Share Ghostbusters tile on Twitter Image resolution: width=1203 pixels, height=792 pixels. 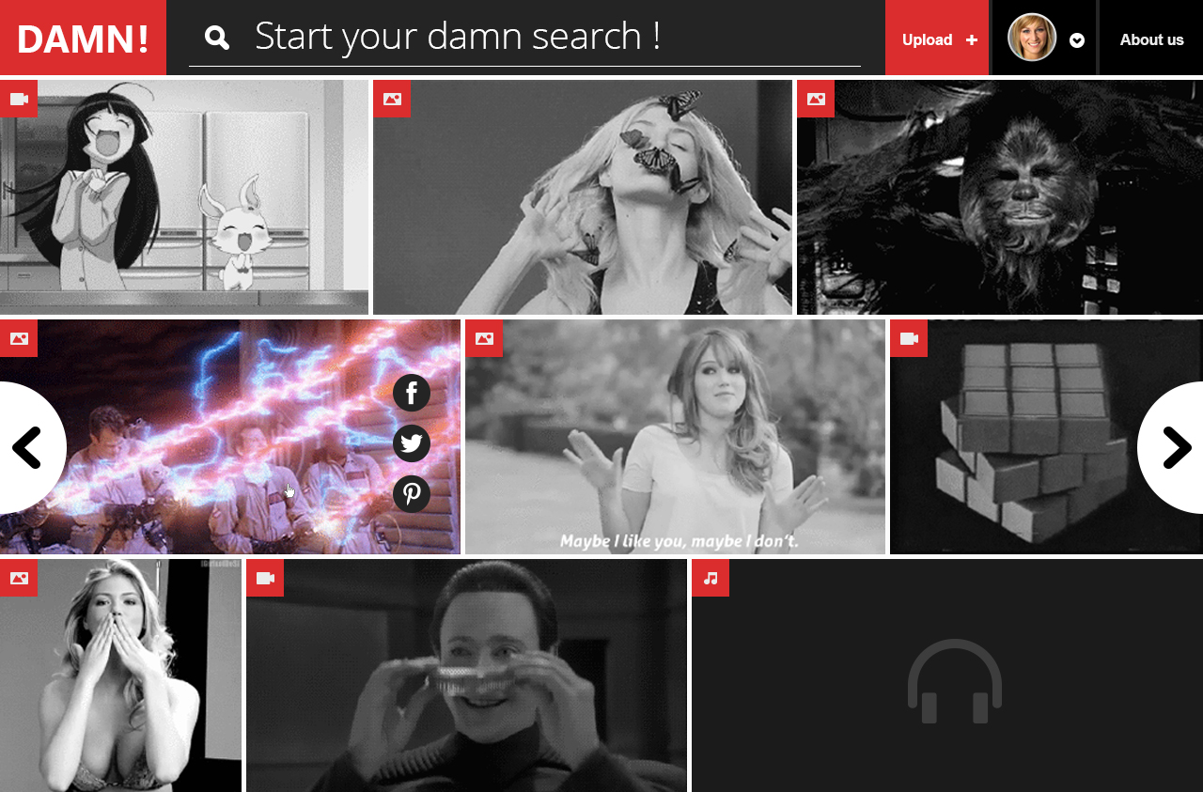coord(412,443)
